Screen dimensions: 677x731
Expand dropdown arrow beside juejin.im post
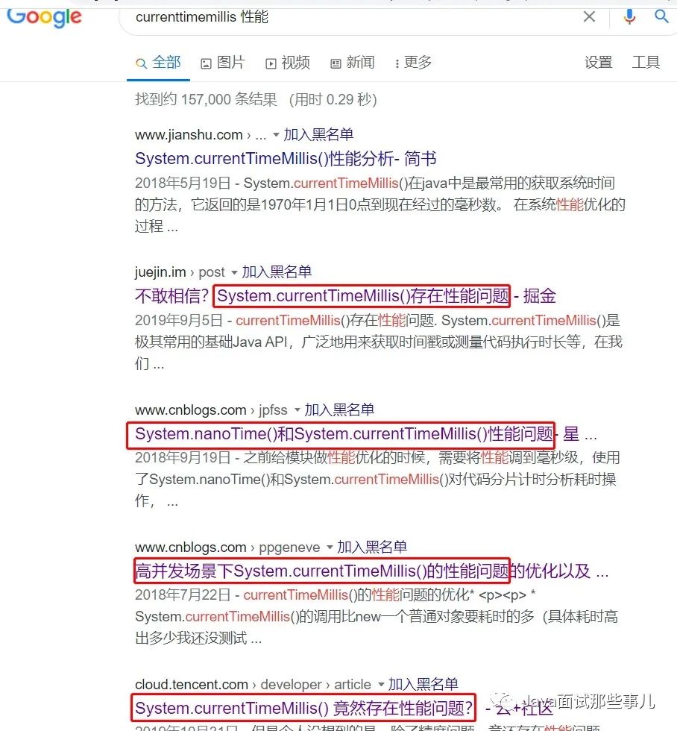(x=234, y=272)
